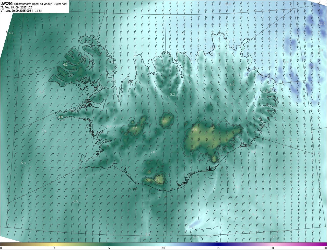Click the 5.3 value label on the map
The image size is (327, 250).
(x=172, y=95)
